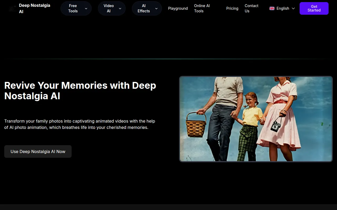Navigate to the Pricing page
This screenshot has width=337, height=210.
click(x=232, y=8)
